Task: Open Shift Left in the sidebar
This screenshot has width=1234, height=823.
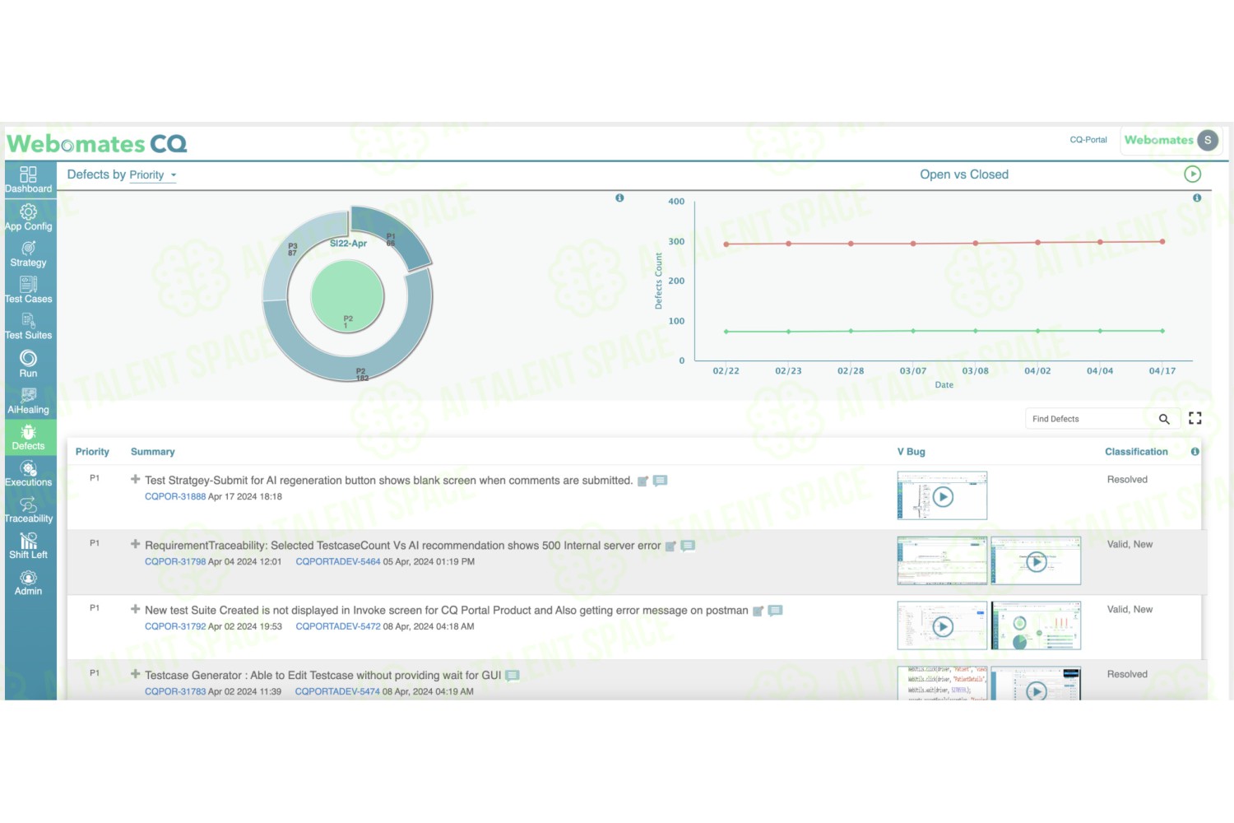Action: tap(29, 546)
